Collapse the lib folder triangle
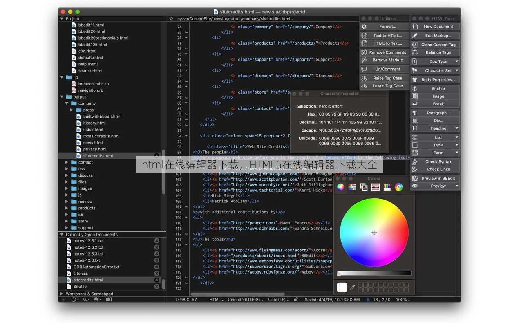Screen dimensions: 519x323 coord(62,77)
